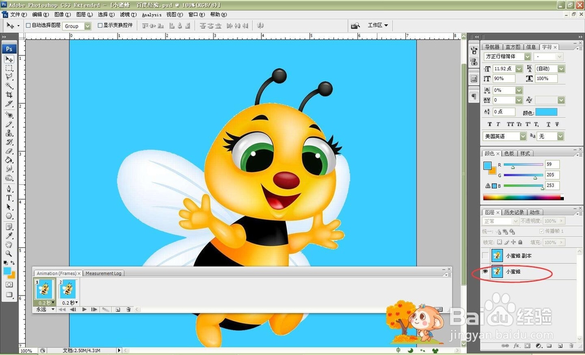The width and height of the screenshot is (585, 355).
Task: Select the Zoom tool in toolbox
Action: tap(9, 254)
